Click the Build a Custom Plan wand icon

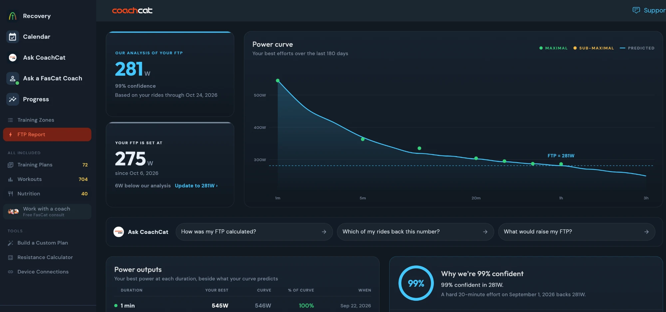pos(10,243)
